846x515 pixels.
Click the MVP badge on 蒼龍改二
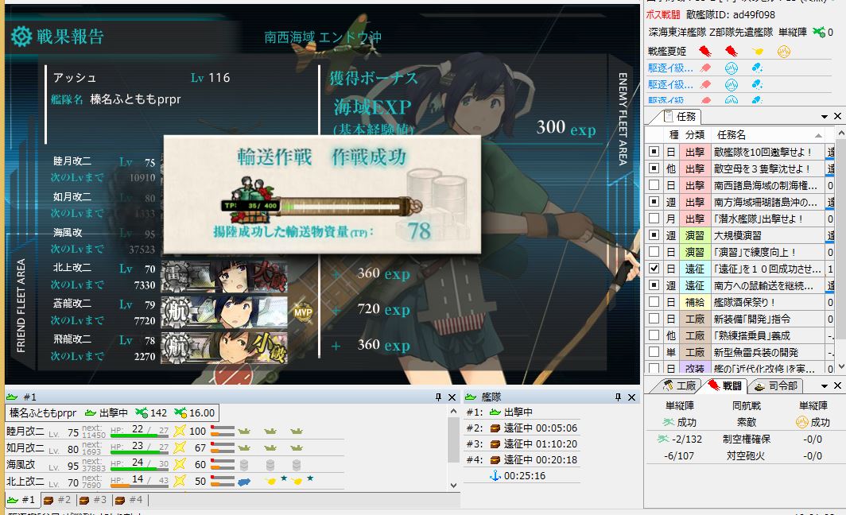point(303,312)
